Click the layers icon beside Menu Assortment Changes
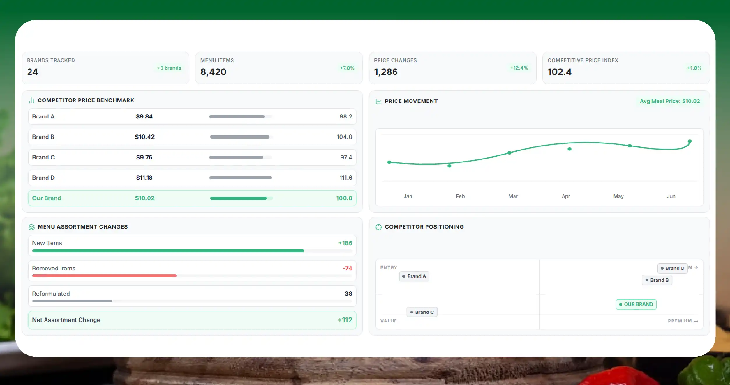Screen dimensions: 730x385 (x=31, y=227)
